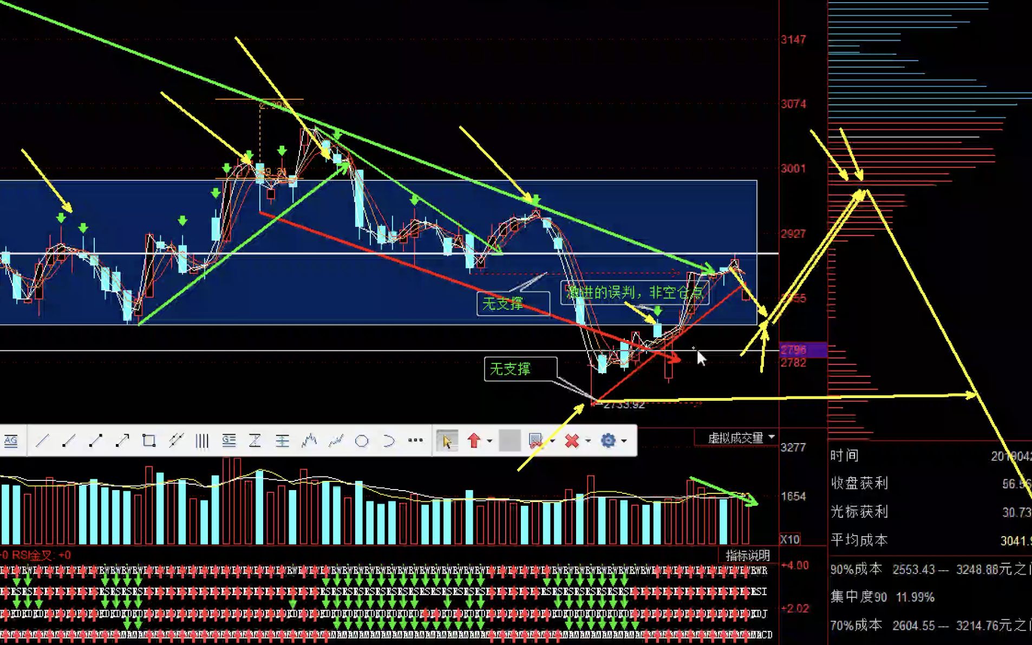Viewport: 1032px width, 645px height.
Task: Select the Z-shaped Gann line tool
Action: 255,441
